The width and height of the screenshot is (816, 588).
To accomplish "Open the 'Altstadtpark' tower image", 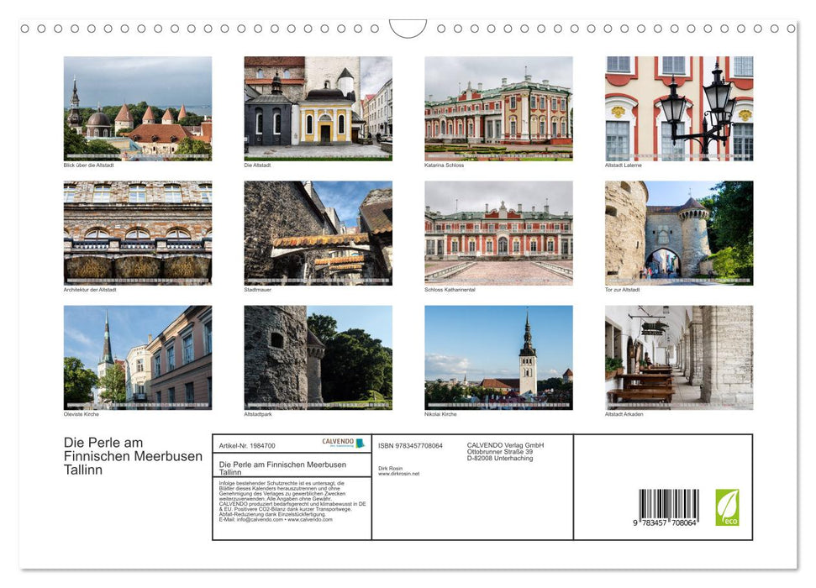I will click(x=318, y=358).
